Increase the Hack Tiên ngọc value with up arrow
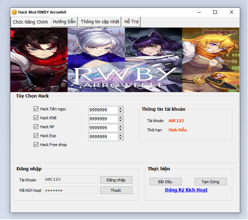248x220 pixels. [x=121, y=109]
